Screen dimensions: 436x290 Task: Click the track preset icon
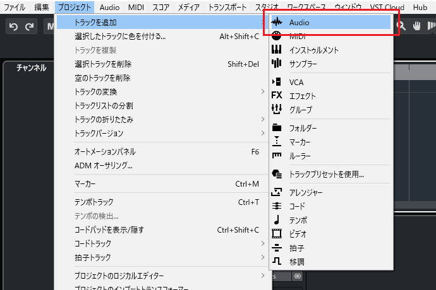tap(277, 174)
